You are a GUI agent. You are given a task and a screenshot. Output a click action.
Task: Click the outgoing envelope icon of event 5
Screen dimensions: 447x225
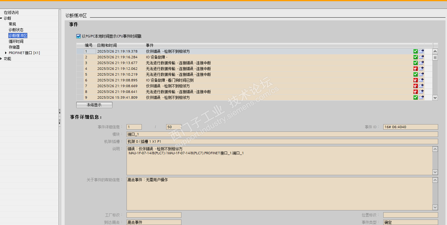point(421,74)
